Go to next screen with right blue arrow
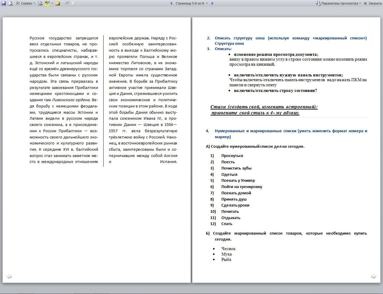This screenshot has height=294, width=383. point(212,3)
